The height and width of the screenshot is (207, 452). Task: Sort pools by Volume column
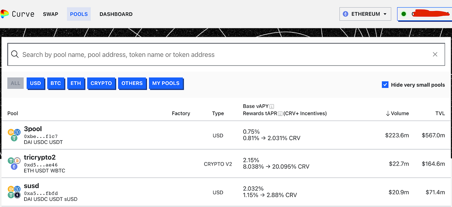click(397, 113)
